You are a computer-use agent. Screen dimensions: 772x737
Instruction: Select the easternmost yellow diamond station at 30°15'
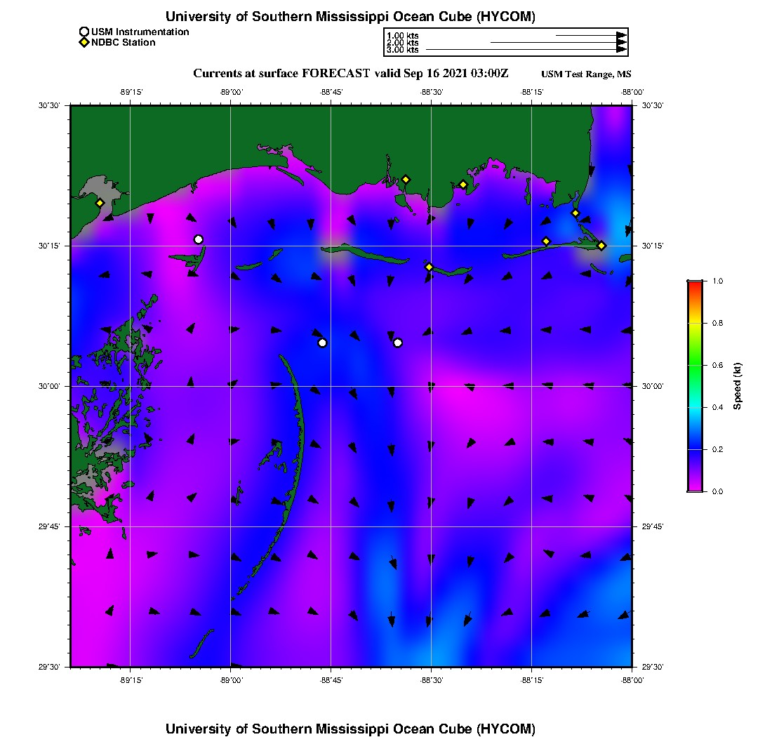(601, 246)
